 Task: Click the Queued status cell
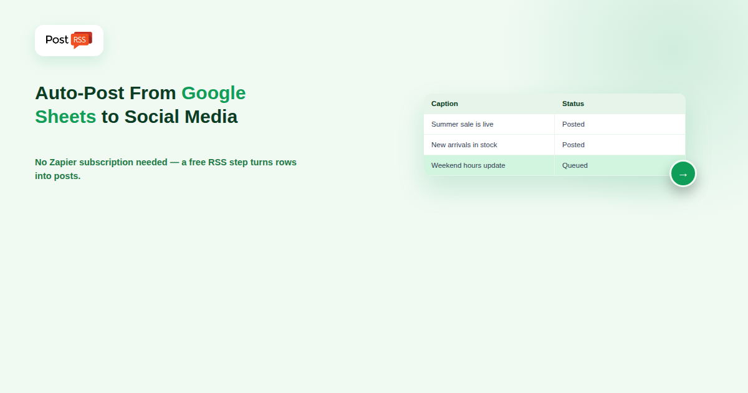pyautogui.click(x=620, y=165)
